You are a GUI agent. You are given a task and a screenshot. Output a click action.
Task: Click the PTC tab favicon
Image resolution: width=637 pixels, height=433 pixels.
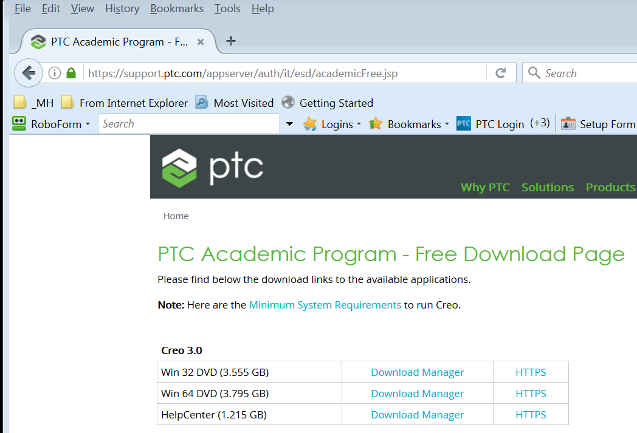tap(38, 41)
